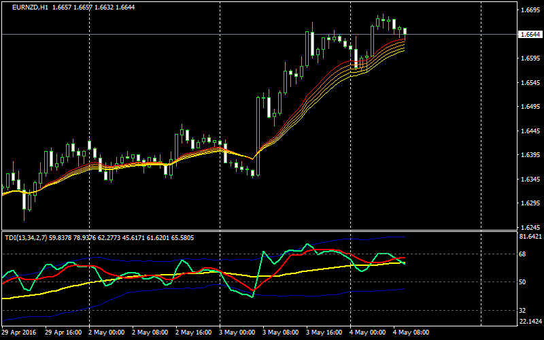This screenshot has width=544, height=340.
Task: Click the EURNZD,H1 chart title text
Action: click(31, 7)
